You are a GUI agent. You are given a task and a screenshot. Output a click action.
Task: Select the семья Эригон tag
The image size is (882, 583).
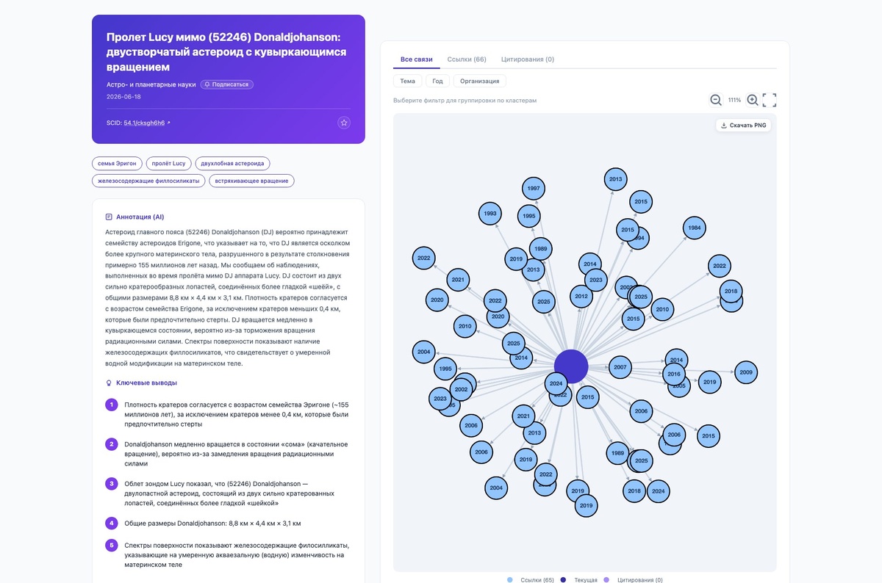117,163
